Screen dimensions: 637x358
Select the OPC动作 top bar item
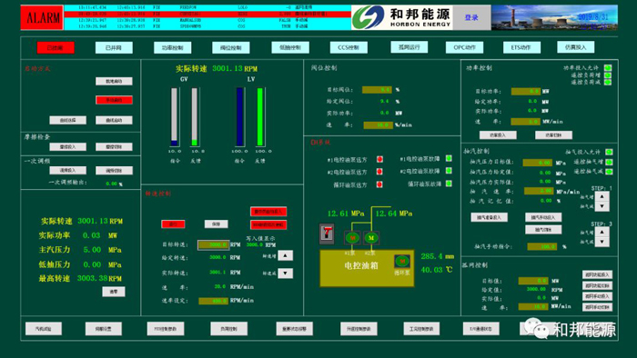tap(464, 47)
